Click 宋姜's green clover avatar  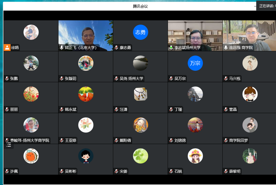tap(140, 156)
